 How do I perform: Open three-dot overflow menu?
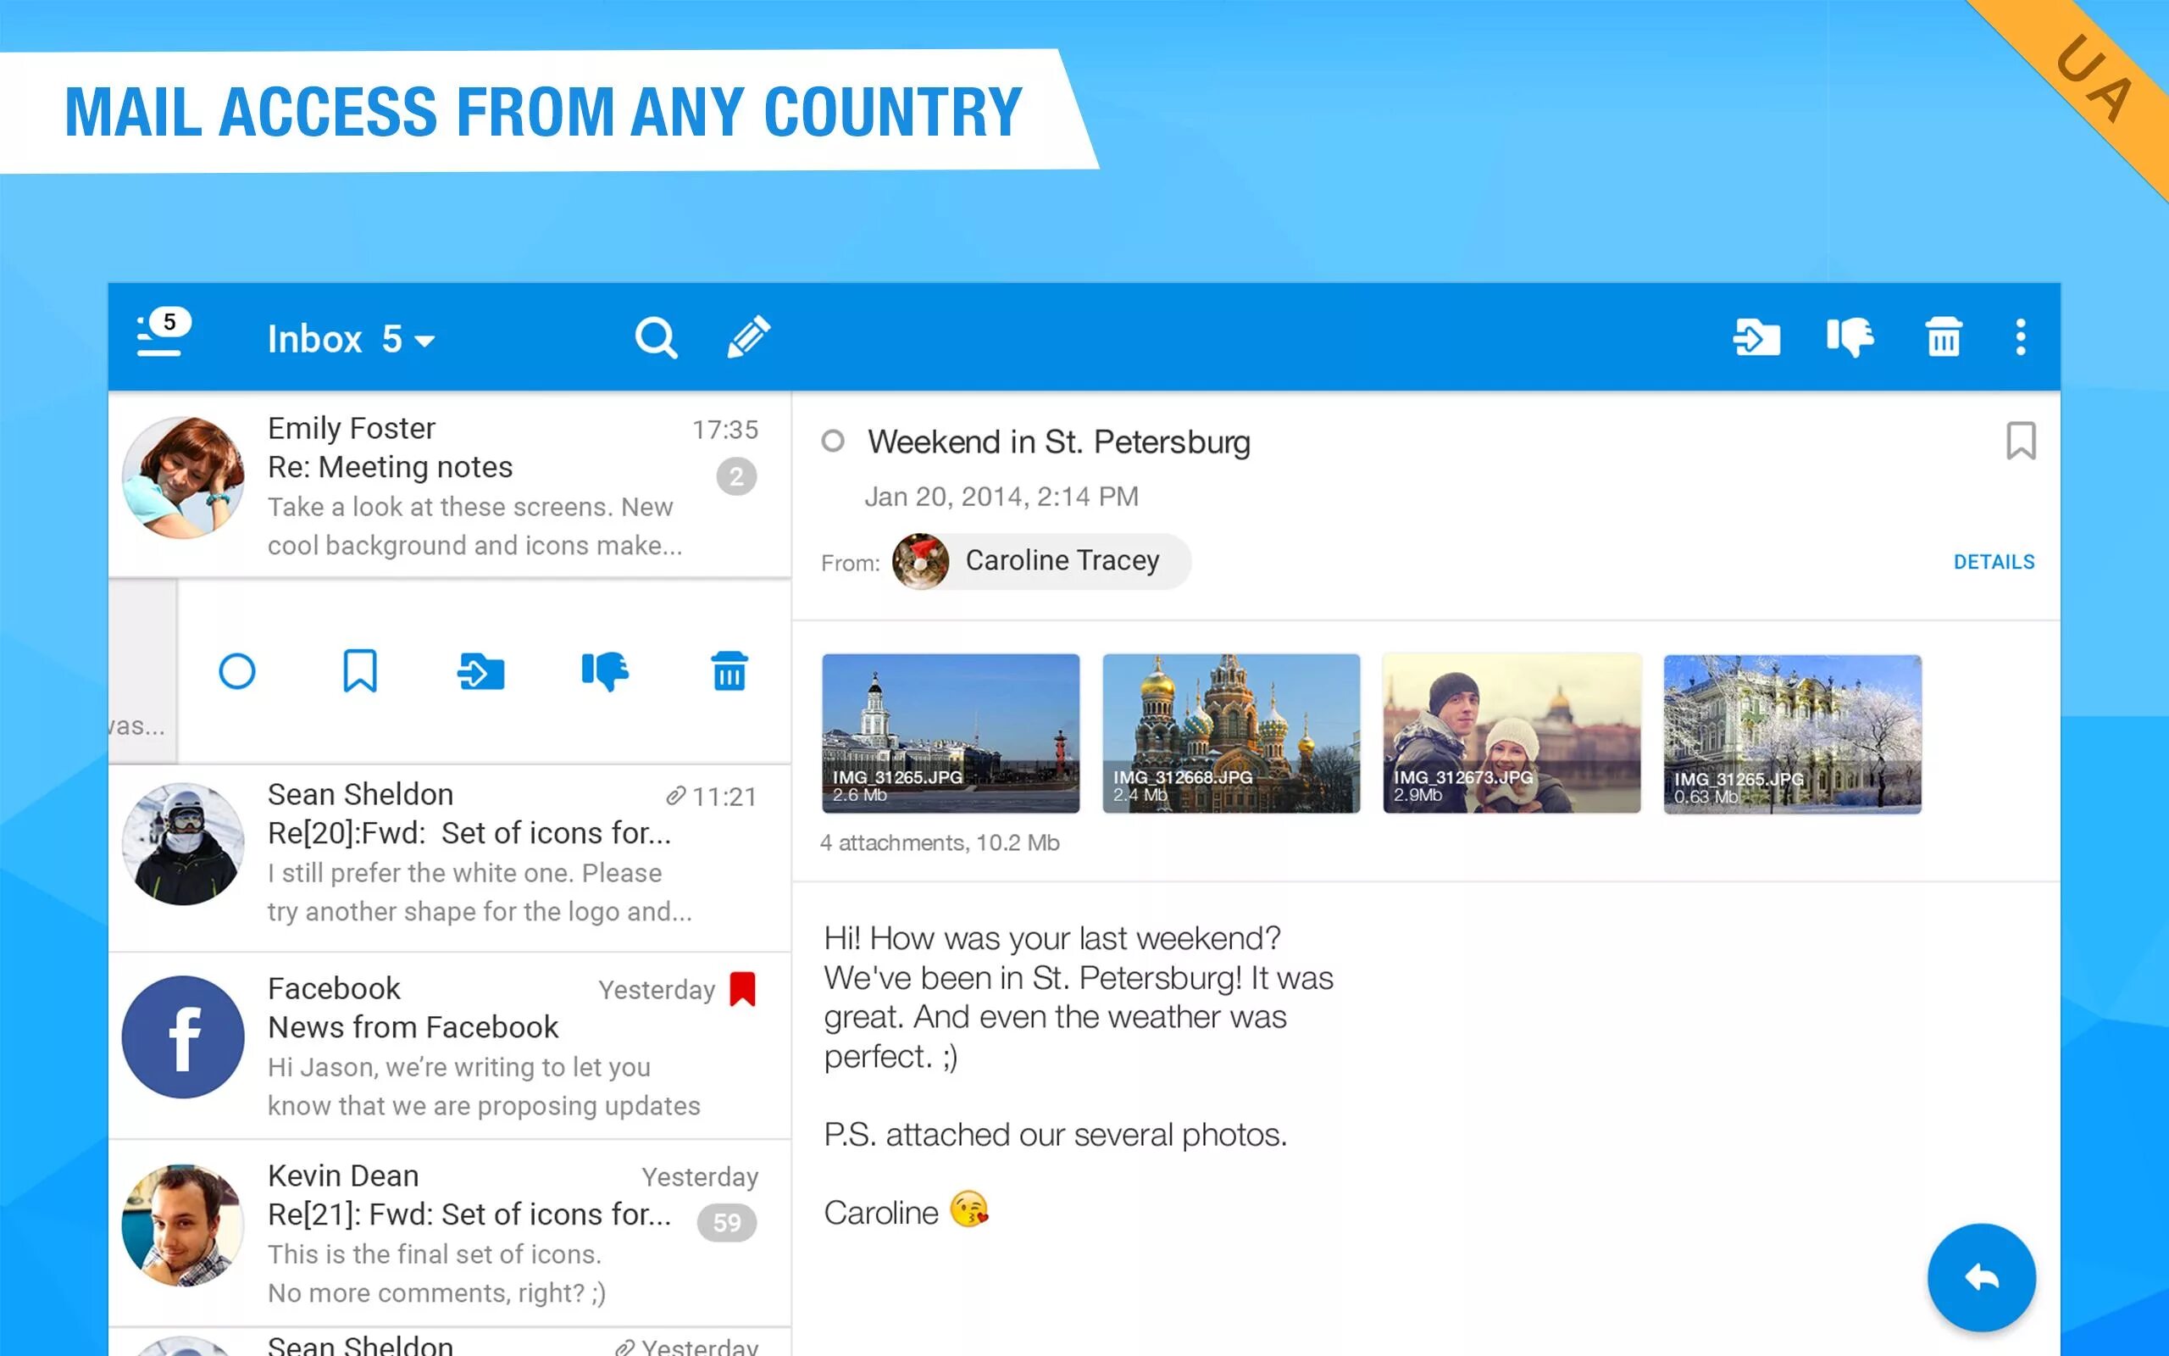(x=2020, y=338)
